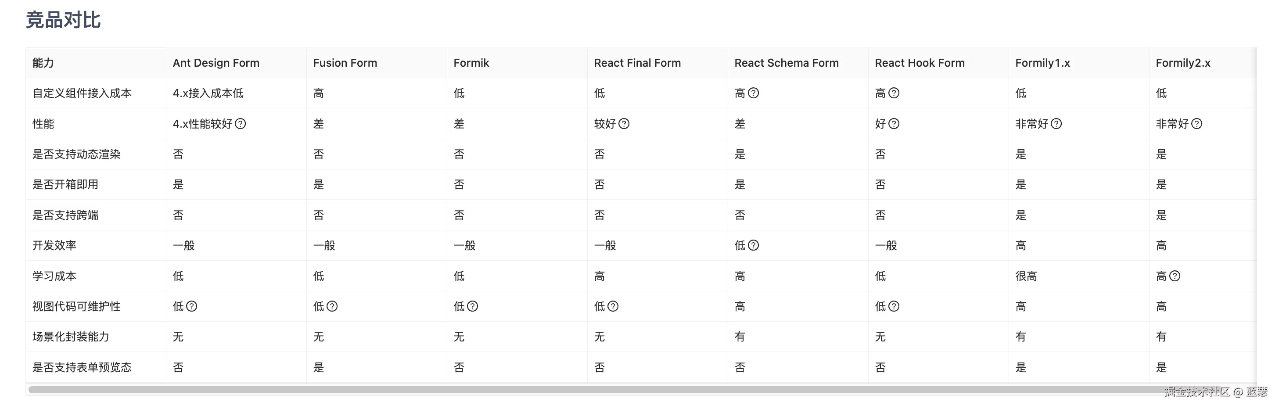The width and height of the screenshot is (1279, 409).
Task: Click help icon beside React Hook Form 自定义组件接入成本
Action: [x=894, y=93]
